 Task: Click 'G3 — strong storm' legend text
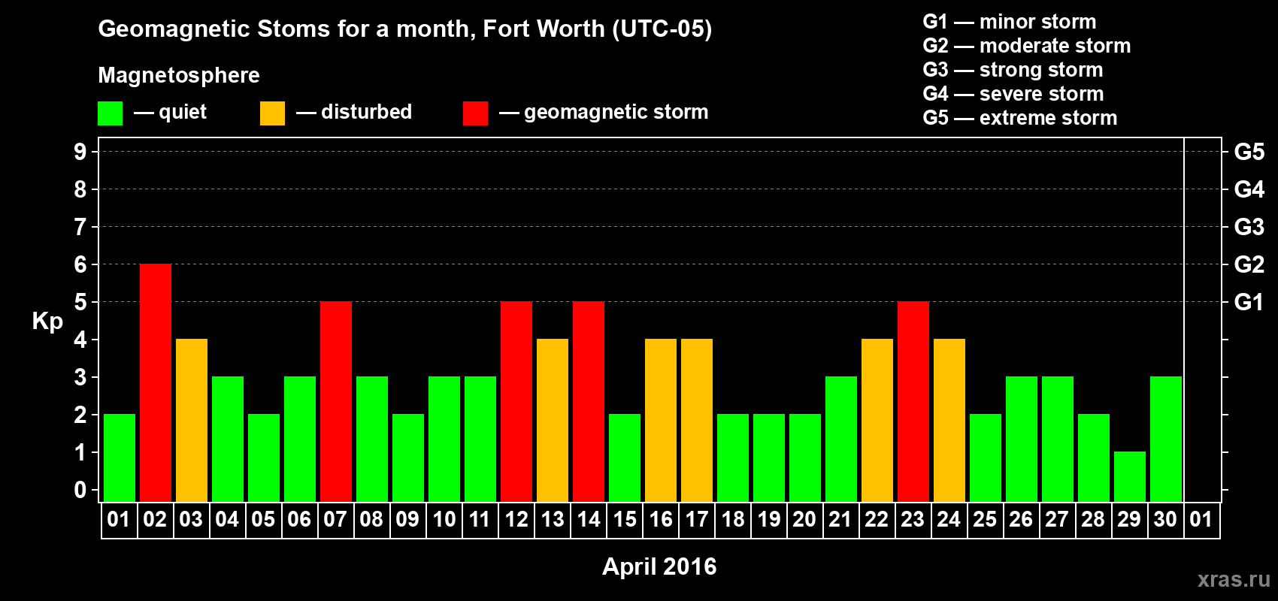click(1013, 70)
